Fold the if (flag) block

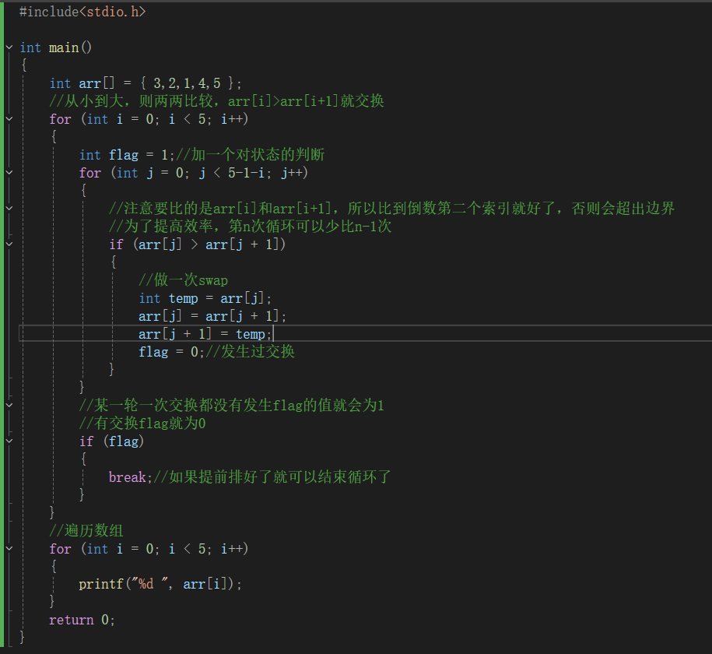tap(9, 441)
